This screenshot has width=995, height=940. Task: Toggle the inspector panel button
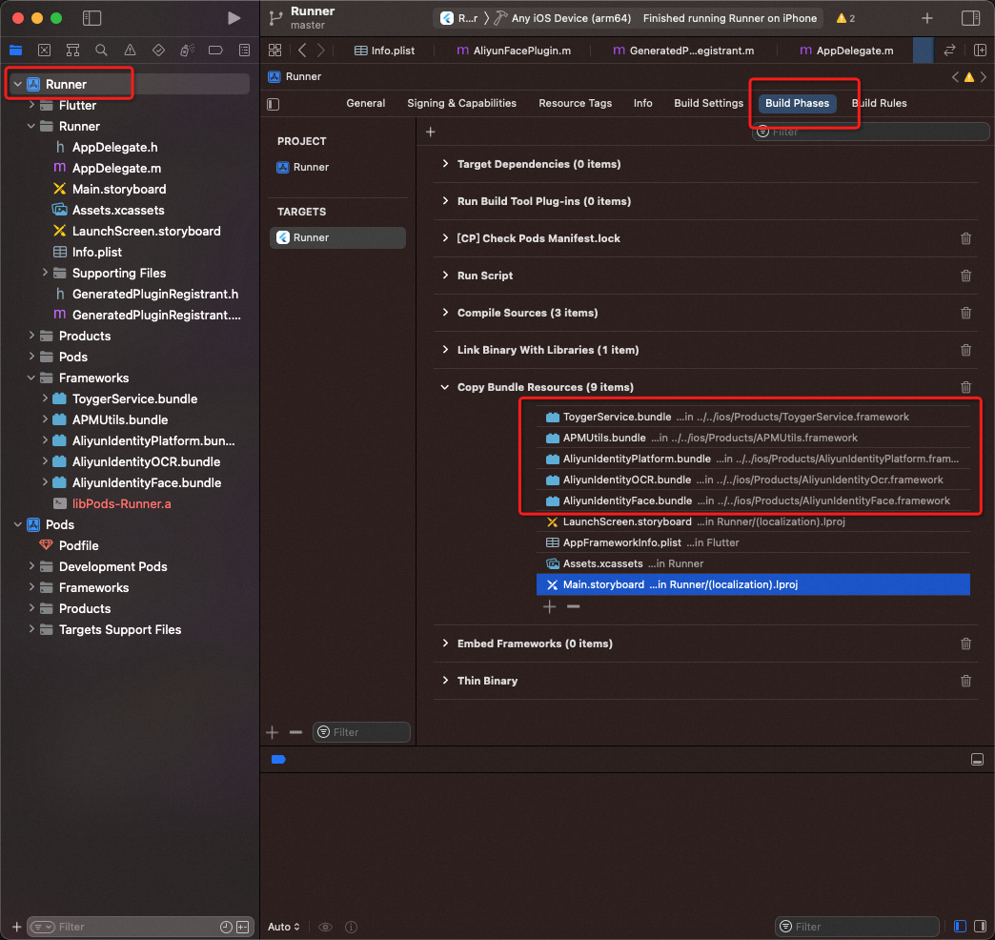pos(971,18)
